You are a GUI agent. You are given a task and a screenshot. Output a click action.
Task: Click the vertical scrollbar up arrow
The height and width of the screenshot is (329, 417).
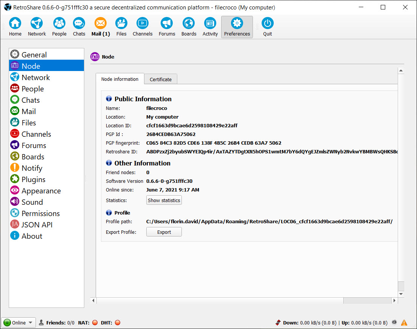click(401, 71)
